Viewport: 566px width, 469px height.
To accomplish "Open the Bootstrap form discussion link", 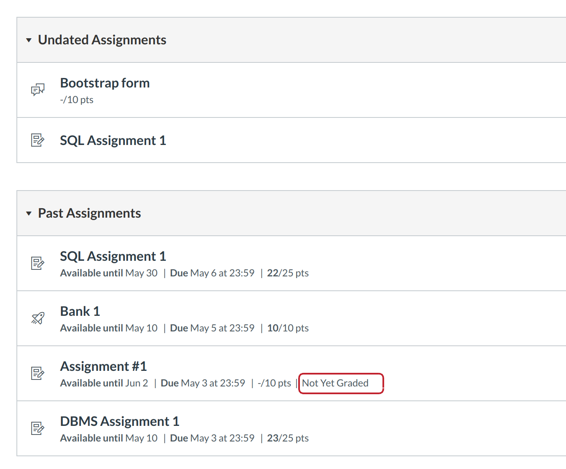I will (105, 83).
